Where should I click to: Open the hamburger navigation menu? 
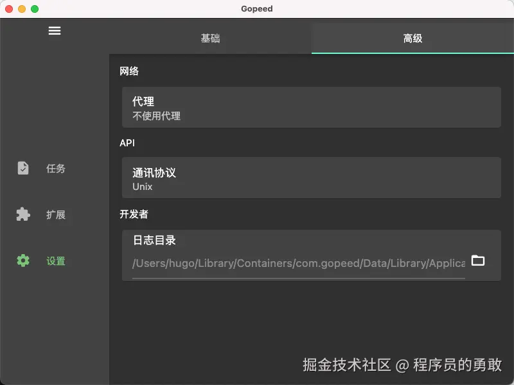[x=55, y=30]
